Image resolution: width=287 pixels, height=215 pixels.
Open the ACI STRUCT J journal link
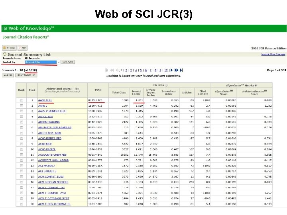[x=47, y=171]
